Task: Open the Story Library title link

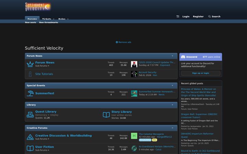Action: click(121, 112)
